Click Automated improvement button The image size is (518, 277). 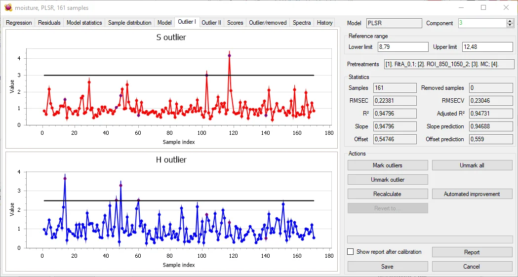point(472,194)
